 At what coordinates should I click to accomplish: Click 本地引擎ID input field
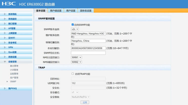[88, 48]
